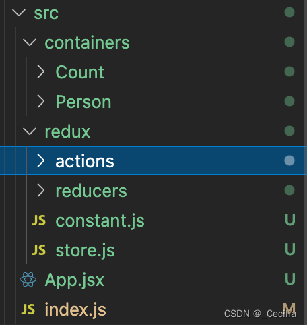Collapse the redux folder chevron
Viewport: 307px width, 325px height.
(30, 131)
